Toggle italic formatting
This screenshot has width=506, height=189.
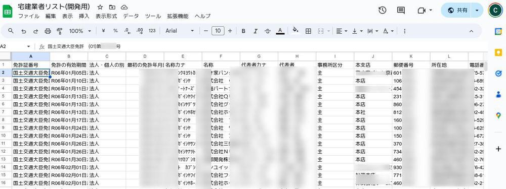click(x=256, y=31)
